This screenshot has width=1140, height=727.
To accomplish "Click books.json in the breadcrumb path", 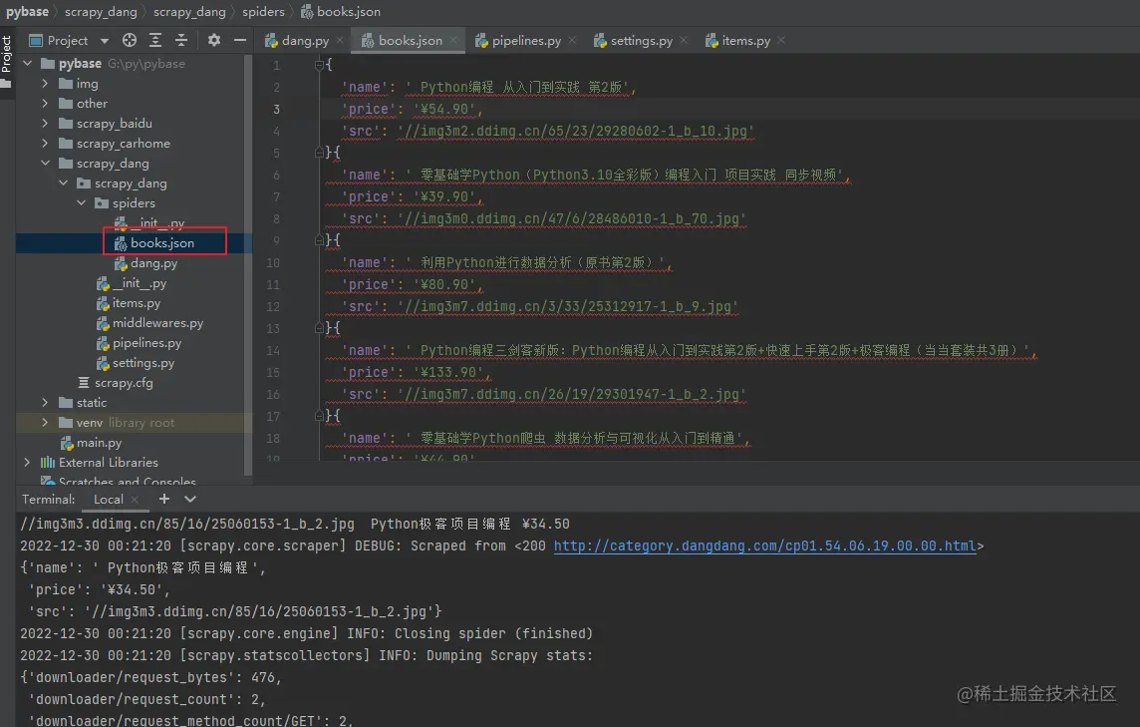I will 348,12.
